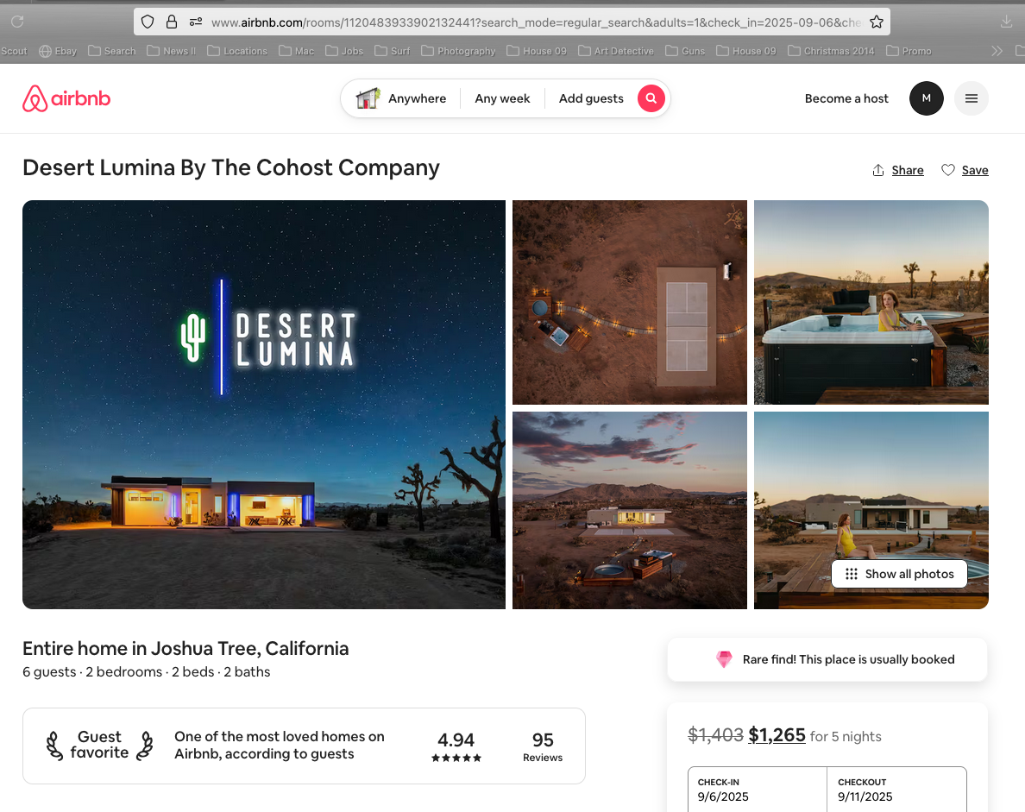Click the Airbnb logo
1025x812 pixels.
pos(66,98)
